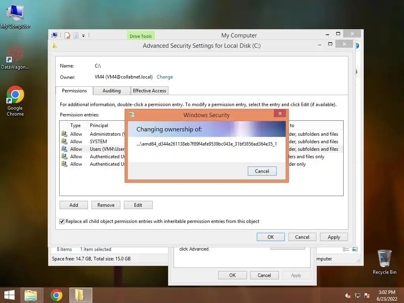Maximize the Advanced Security Settings window
Screen dimensions: 404x303
pyautogui.click(x=330, y=44)
